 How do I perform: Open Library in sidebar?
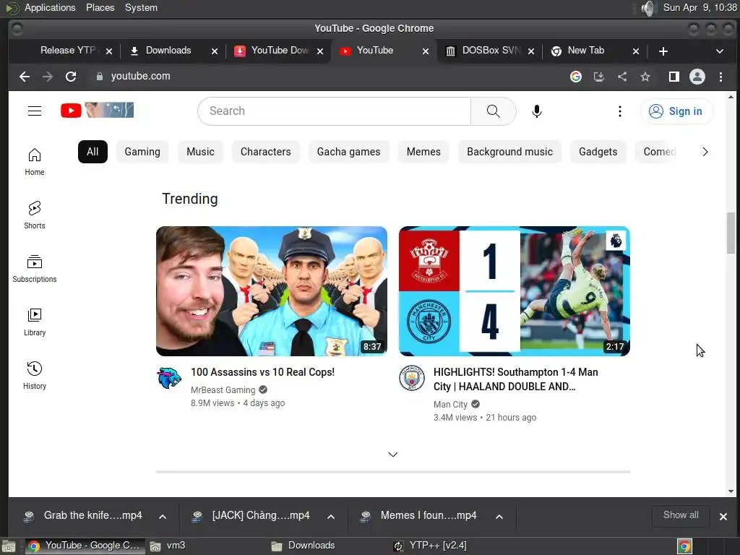(35, 322)
